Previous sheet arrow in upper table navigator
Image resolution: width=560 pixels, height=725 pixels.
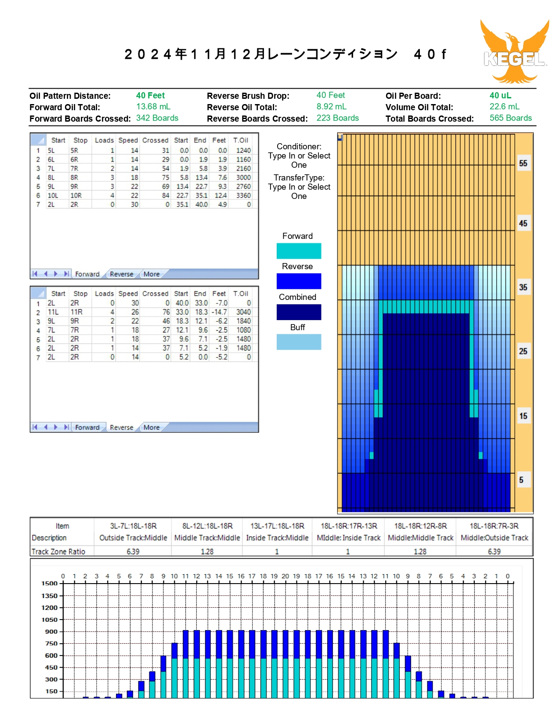pyautogui.click(x=45, y=274)
